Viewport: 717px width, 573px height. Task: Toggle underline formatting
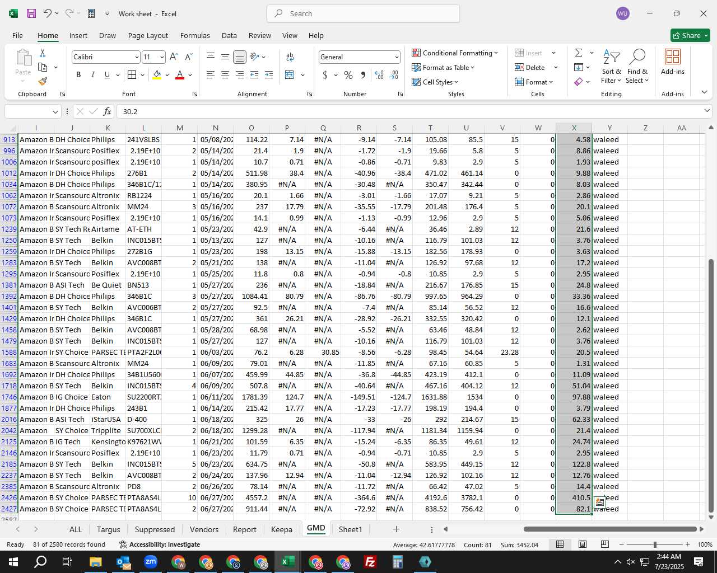pos(107,75)
